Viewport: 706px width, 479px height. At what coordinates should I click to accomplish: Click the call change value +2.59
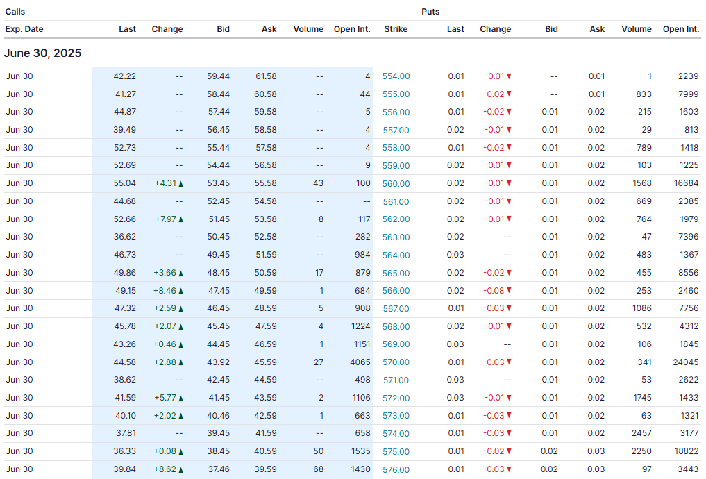pos(165,308)
